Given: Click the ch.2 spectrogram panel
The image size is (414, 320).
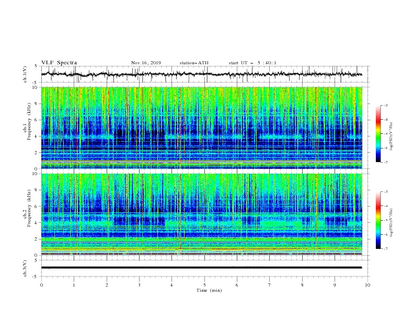Looking at the screenshot, I should click(202, 214).
